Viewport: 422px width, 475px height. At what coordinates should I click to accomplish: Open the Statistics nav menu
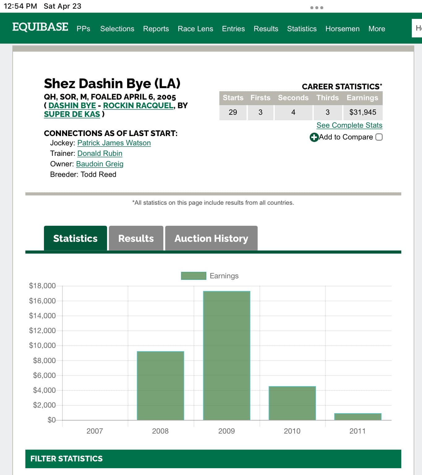[302, 29]
